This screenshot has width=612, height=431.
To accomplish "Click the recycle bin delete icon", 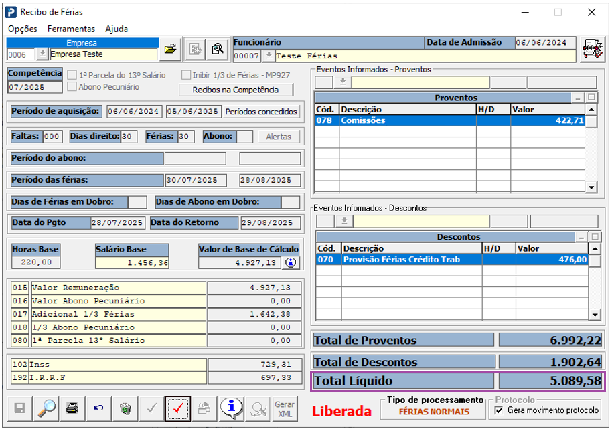I will click(125, 408).
